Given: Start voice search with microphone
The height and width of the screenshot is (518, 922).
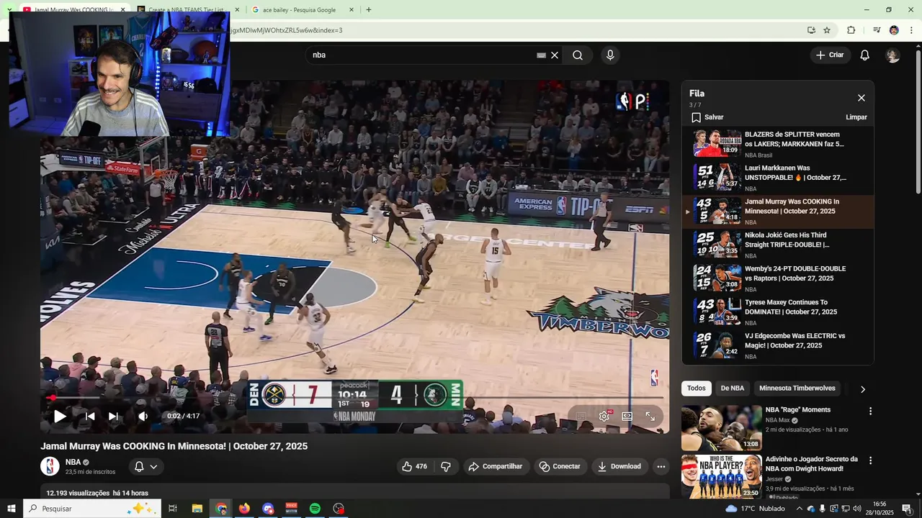Looking at the screenshot, I should (610, 55).
